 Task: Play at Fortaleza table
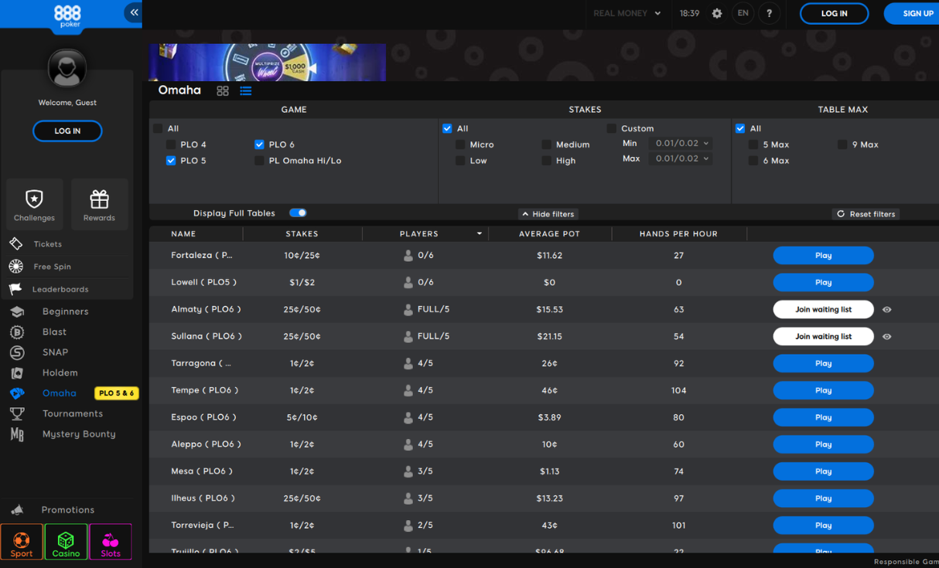tap(823, 256)
